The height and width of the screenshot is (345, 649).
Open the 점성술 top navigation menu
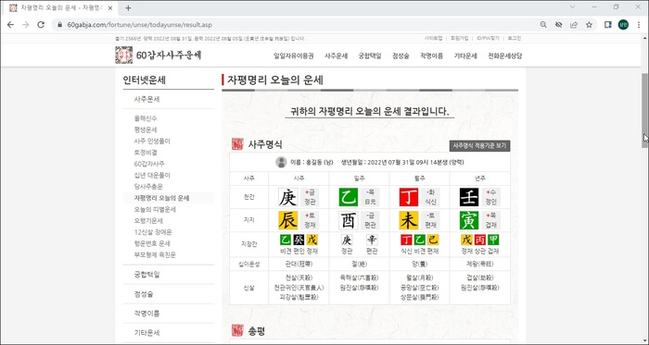[401, 56]
